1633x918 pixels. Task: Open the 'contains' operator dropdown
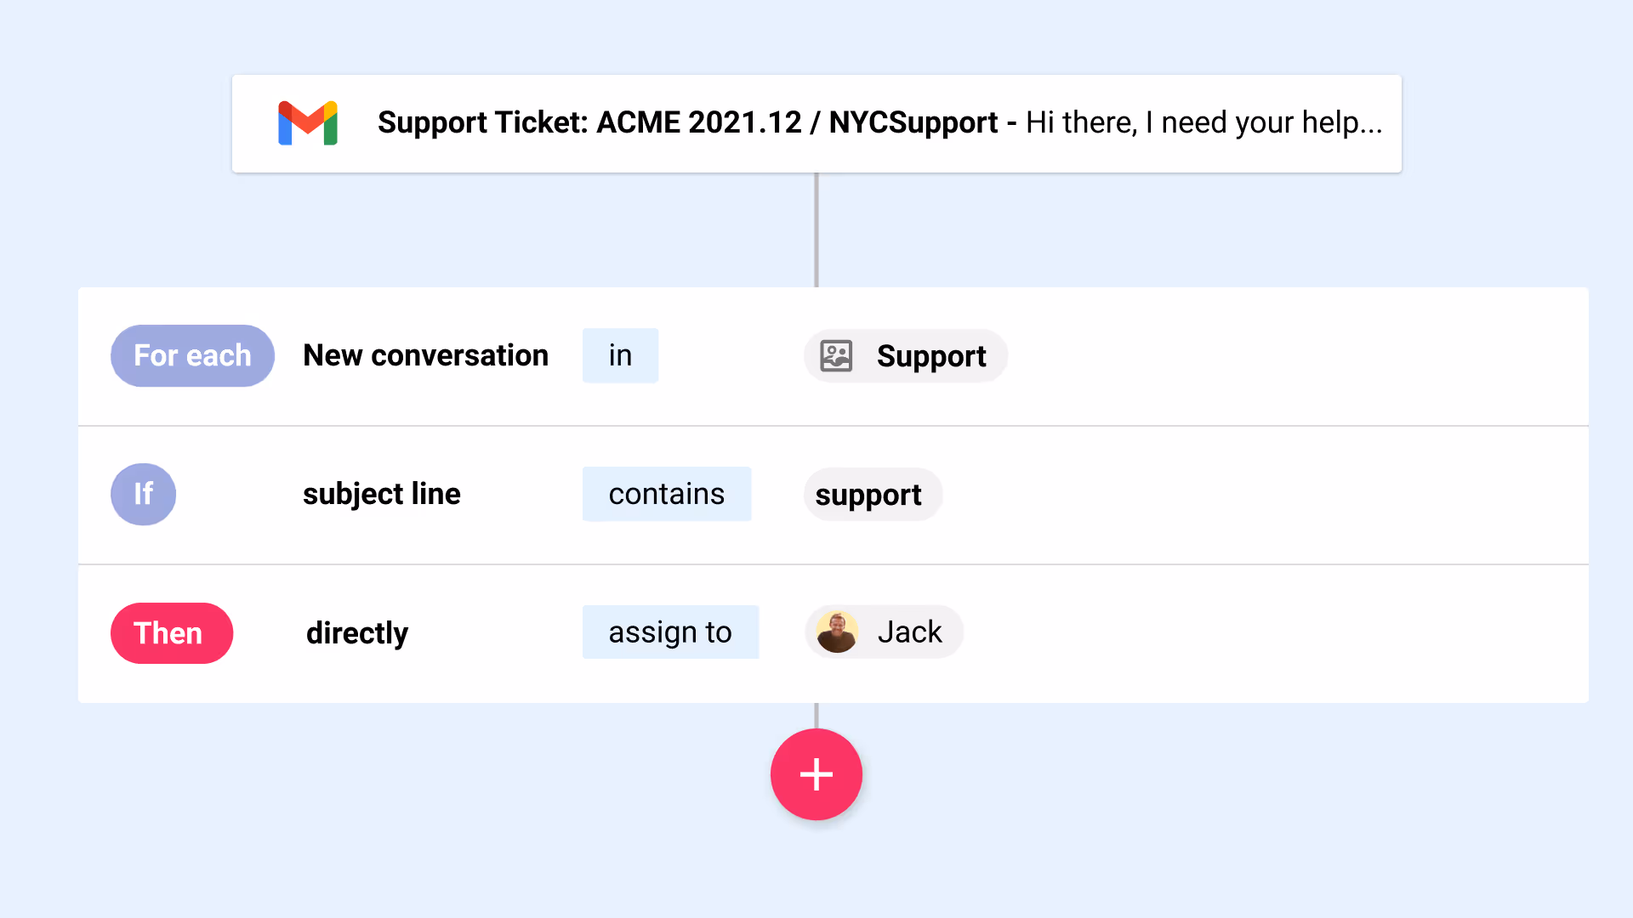coord(667,495)
